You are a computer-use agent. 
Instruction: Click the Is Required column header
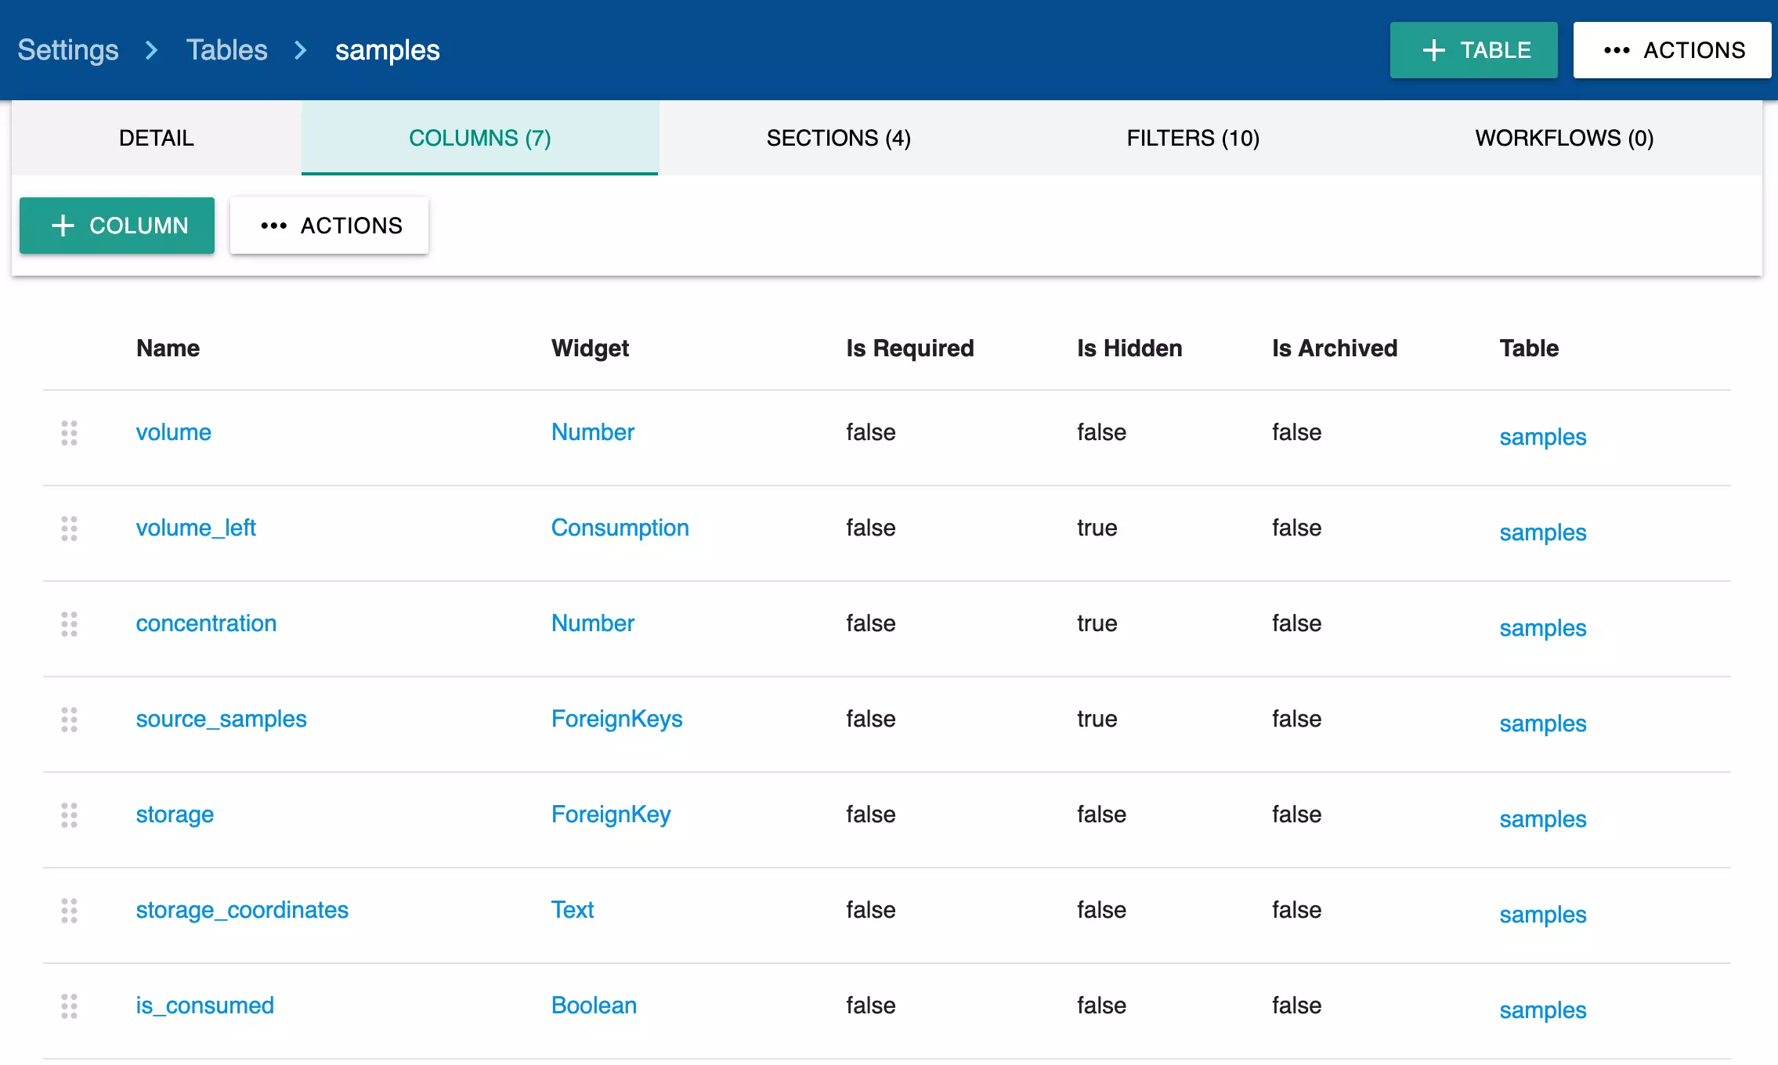pyautogui.click(x=910, y=348)
